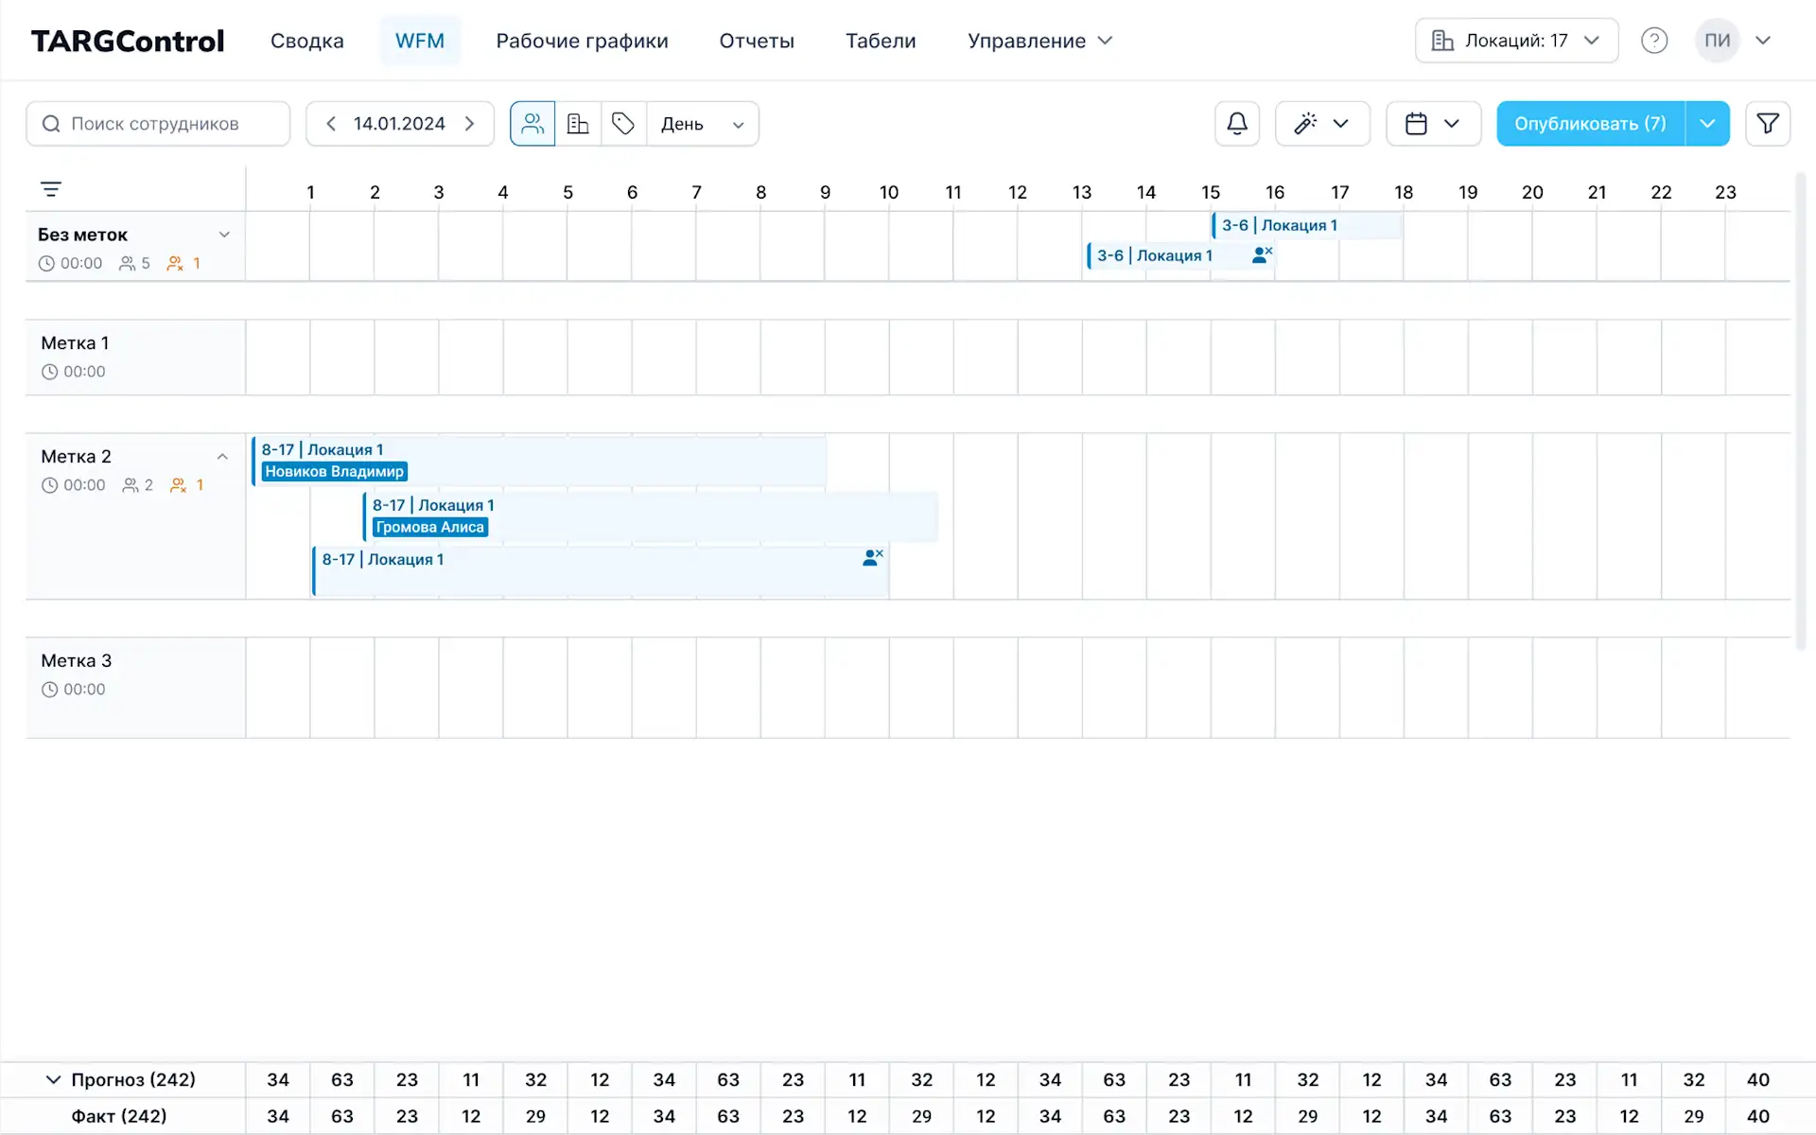Click the Опубликовать (7) button
Screen dimensions: 1816x1135
click(x=1589, y=124)
